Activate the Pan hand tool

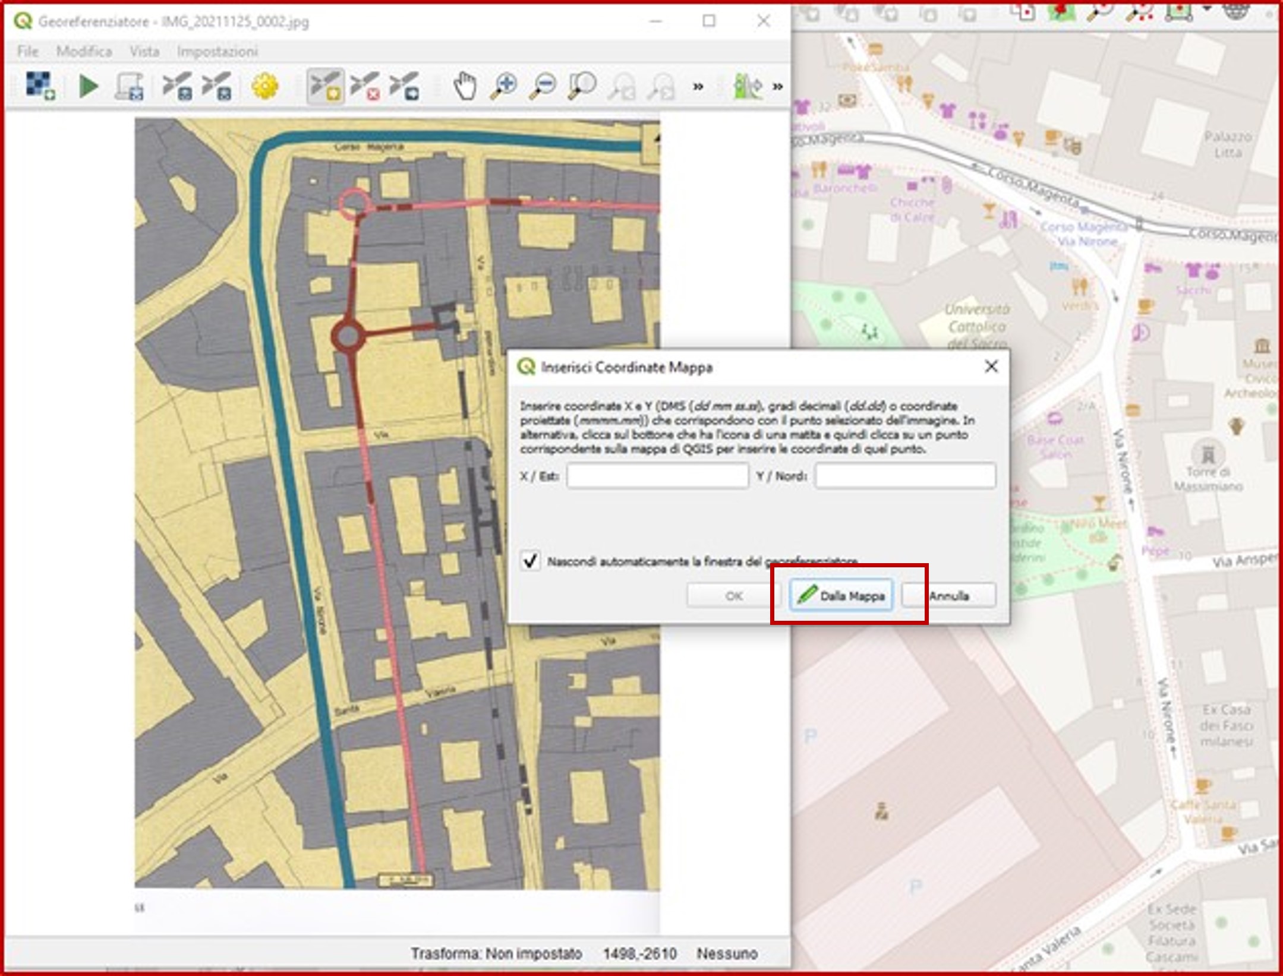coord(465,87)
